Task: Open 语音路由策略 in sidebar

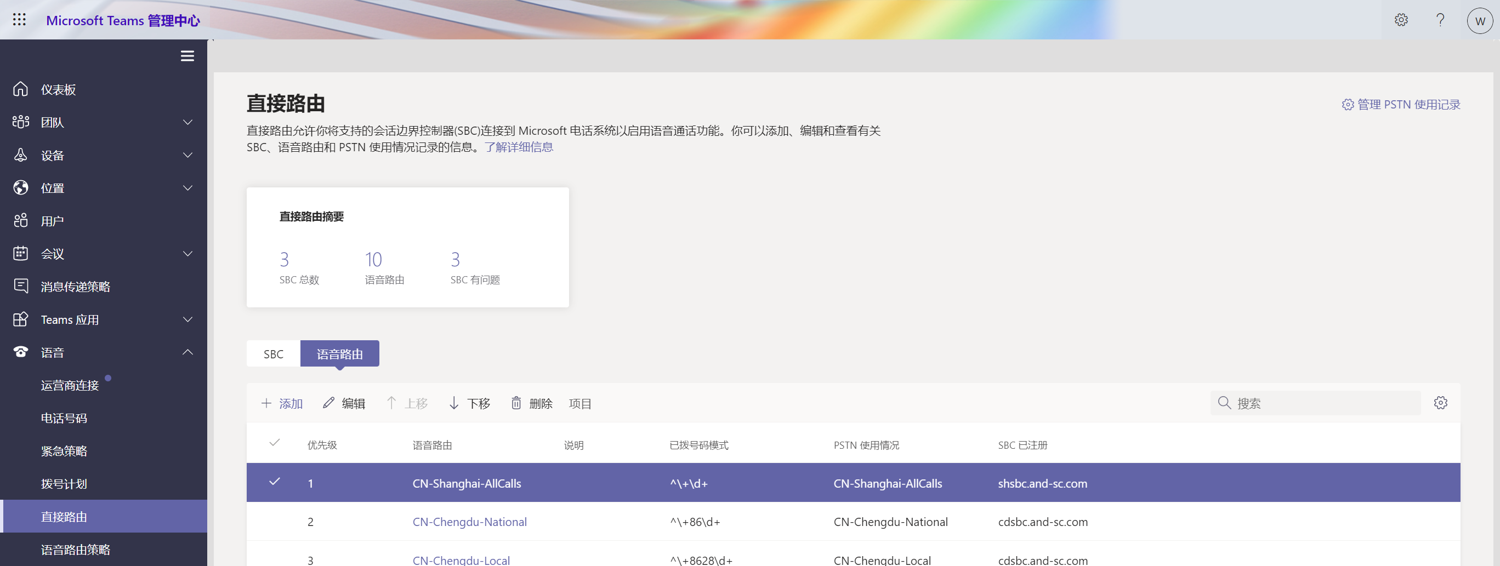Action: [x=76, y=550]
